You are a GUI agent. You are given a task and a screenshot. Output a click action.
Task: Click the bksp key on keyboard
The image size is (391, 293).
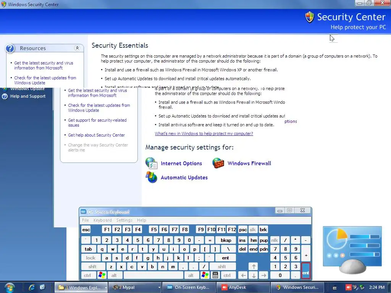click(x=226, y=240)
